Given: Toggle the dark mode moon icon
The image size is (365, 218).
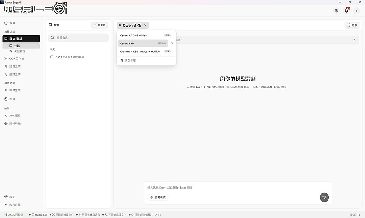Looking at the screenshot, I should [x=357, y=11].
